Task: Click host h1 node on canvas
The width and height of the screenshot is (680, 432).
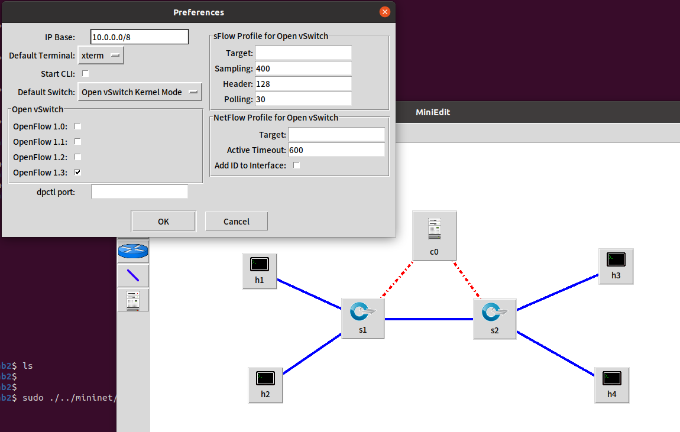Action: [x=260, y=271]
